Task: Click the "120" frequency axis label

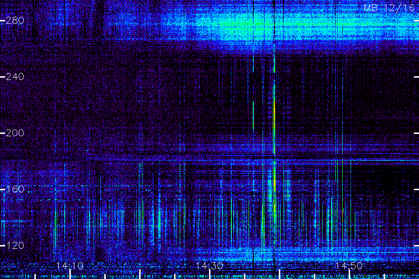Action: (x=15, y=246)
